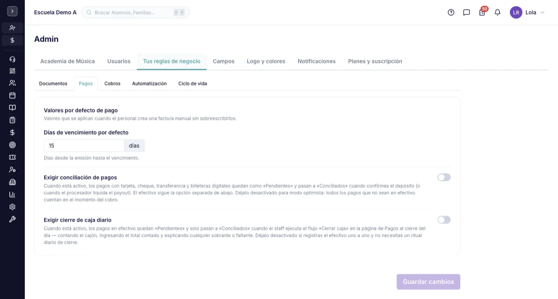
Task: Open the help question mark icon
Action: 451,12
